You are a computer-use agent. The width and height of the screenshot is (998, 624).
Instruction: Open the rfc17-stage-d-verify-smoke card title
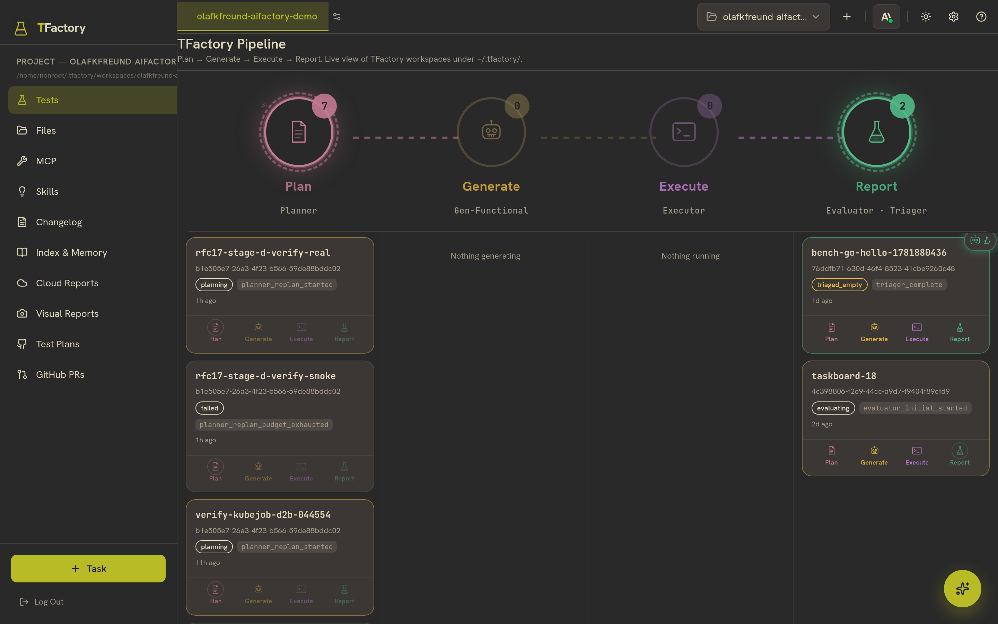click(265, 376)
